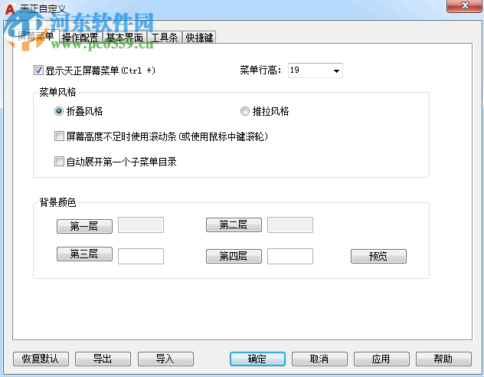Open help with the 帮助 button

(443, 359)
